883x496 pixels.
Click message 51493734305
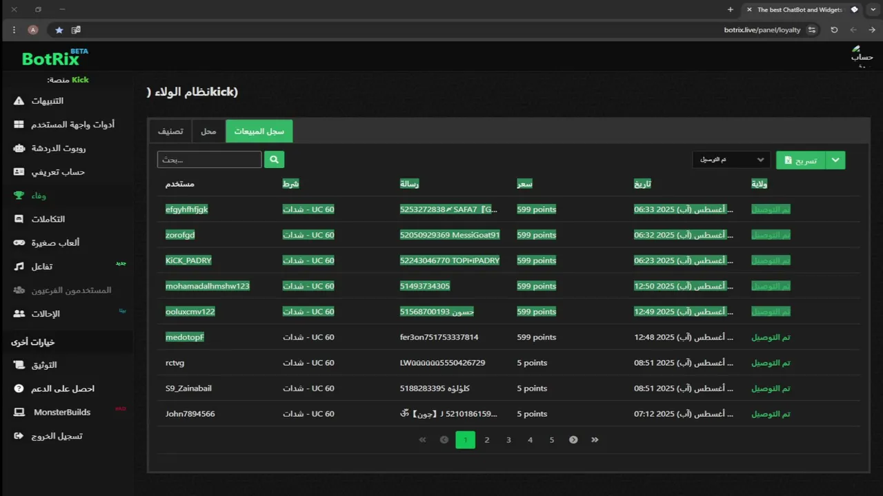coord(425,286)
